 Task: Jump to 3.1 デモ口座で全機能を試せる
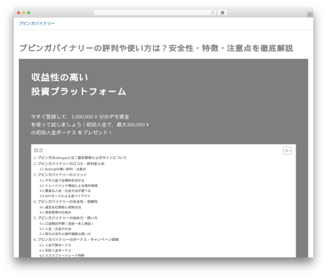(x=61, y=180)
